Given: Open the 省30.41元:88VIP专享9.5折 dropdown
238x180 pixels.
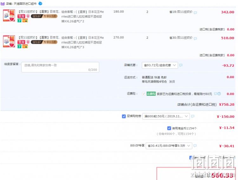Looking at the screenshot, I should tap(169, 146).
